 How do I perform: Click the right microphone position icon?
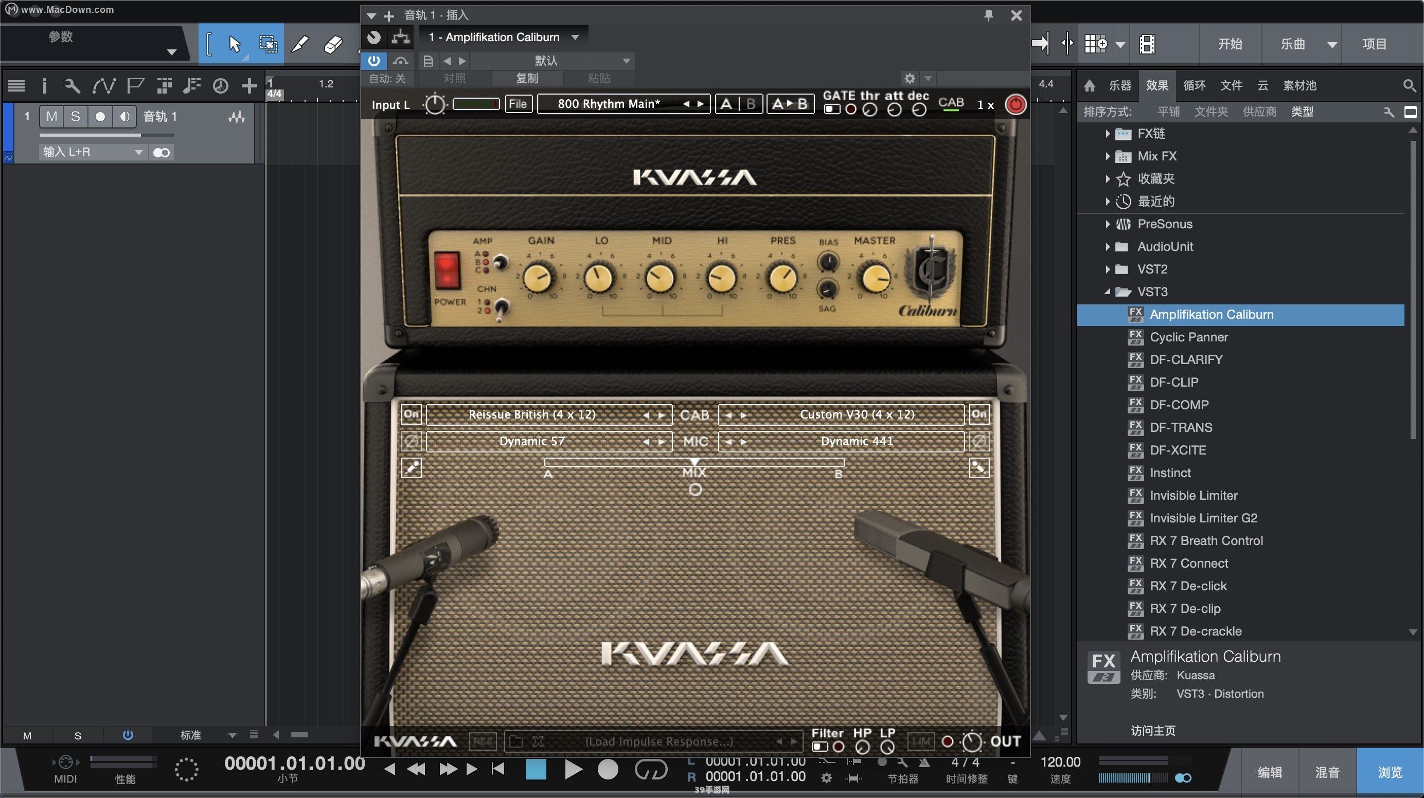[x=979, y=467]
